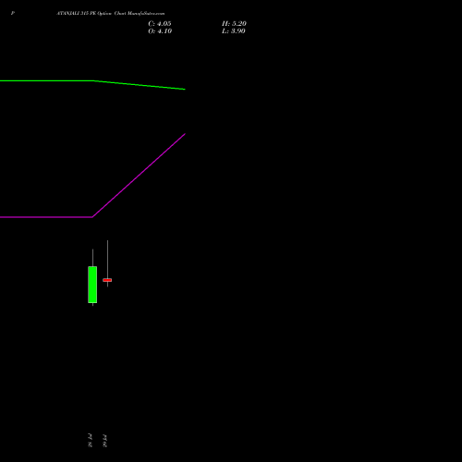Click the red candlestick for 29 Jul
This screenshot has width=462, height=462.
(x=107, y=280)
